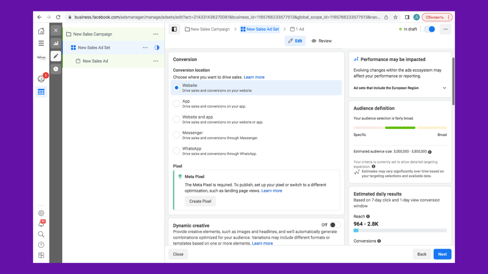Click the browser back arrow
The height and width of the screenshot is (274, 488).
[39, 17]
